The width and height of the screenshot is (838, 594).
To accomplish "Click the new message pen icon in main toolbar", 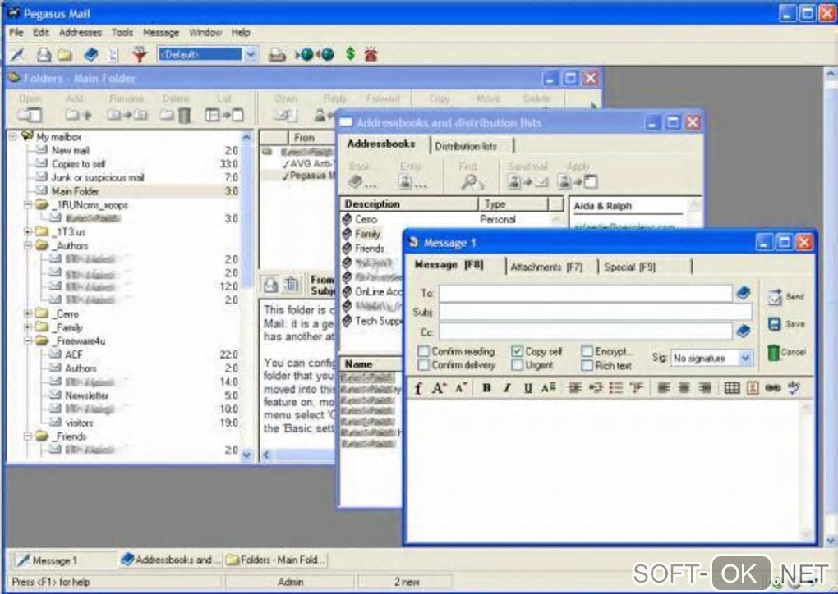I will point(17,54).
